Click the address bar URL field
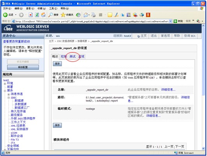207x156 pixels. (92, 21)
